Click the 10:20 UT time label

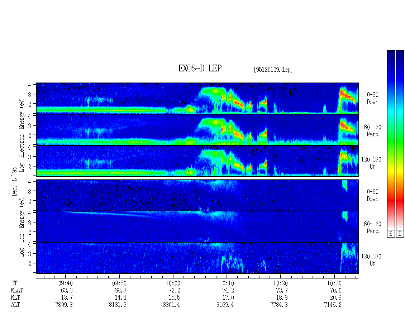click(x=280, y=283)
